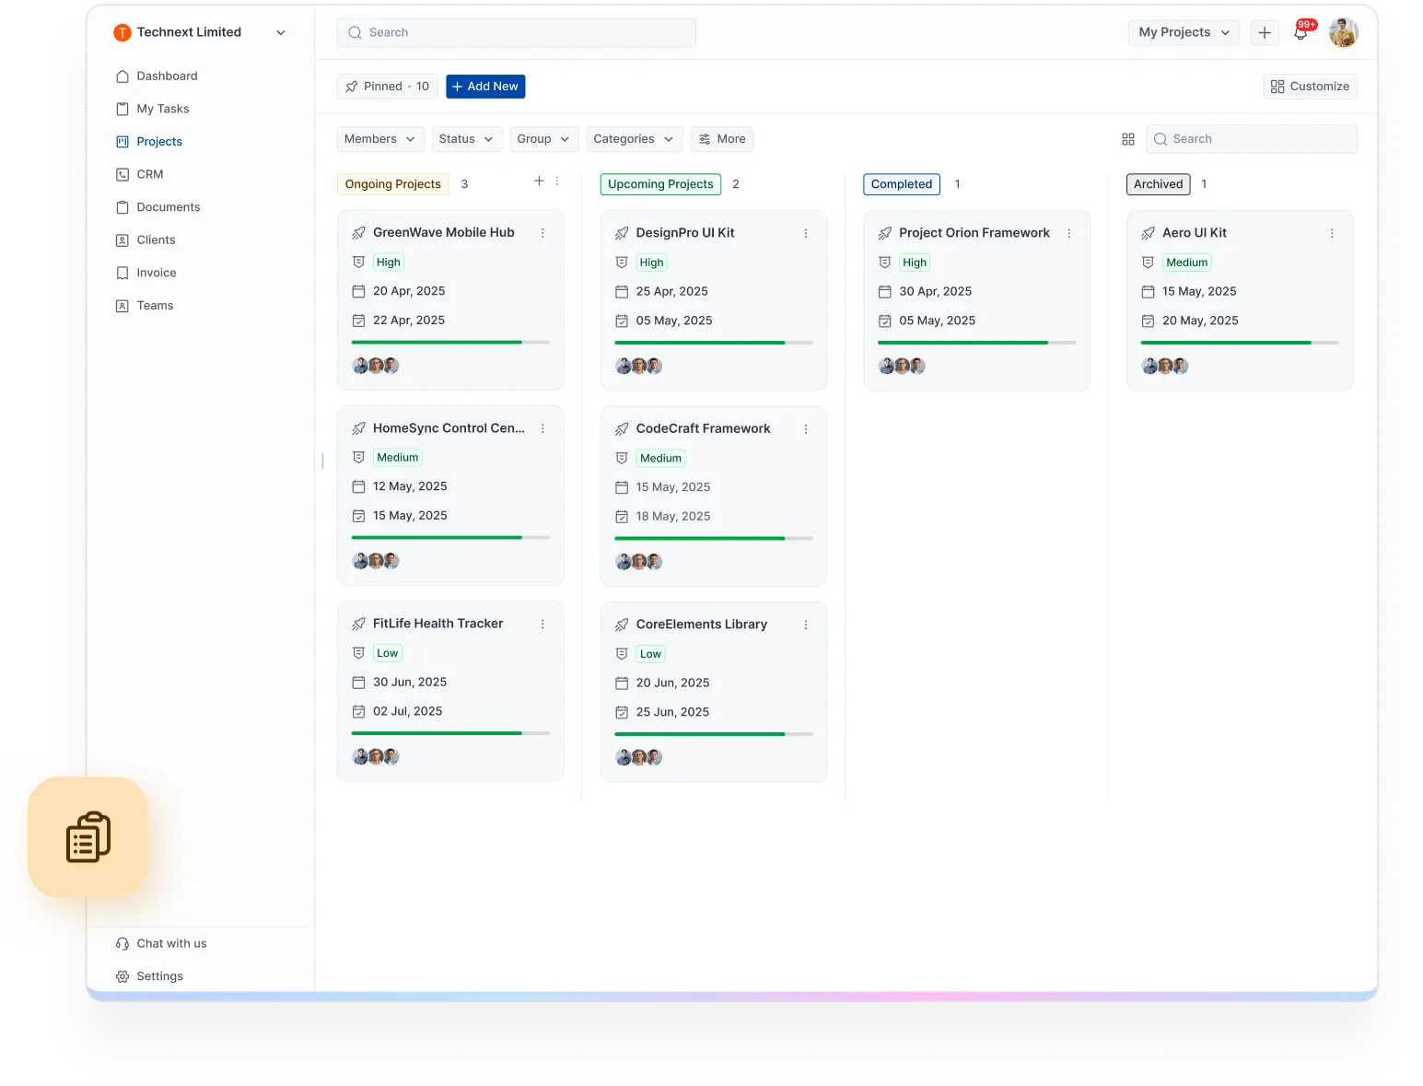The height and width of the screenshot is (1086, 1423).
Task: Click Project Orion Framework progress bar
Action: click(x=976, y=343)
